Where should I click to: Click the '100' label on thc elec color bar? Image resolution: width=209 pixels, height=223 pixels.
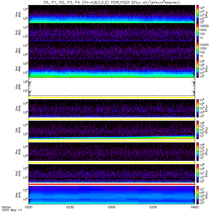point(202,52)
